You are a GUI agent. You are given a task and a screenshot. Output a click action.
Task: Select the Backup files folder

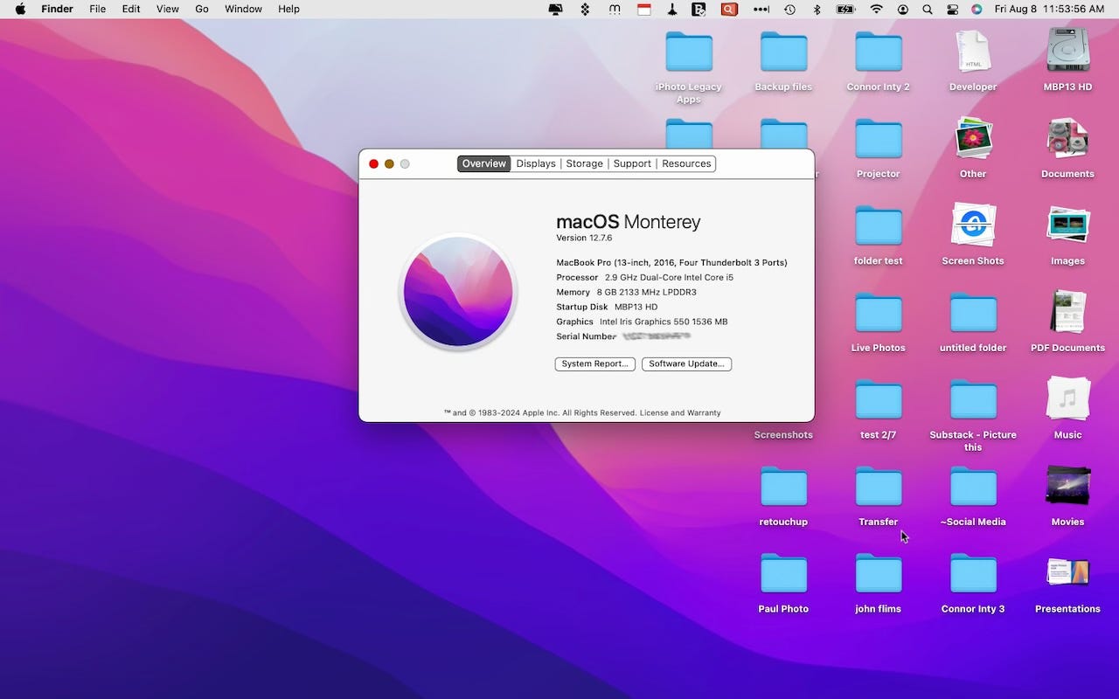pos(783,52)
